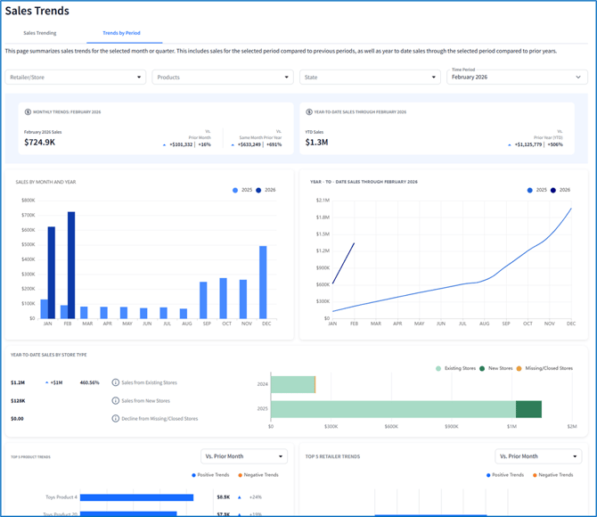
Task: Expand the Products filter dropdown
Action: 223,78
